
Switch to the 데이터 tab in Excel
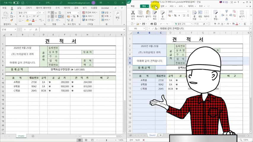(x=67, y=8)
